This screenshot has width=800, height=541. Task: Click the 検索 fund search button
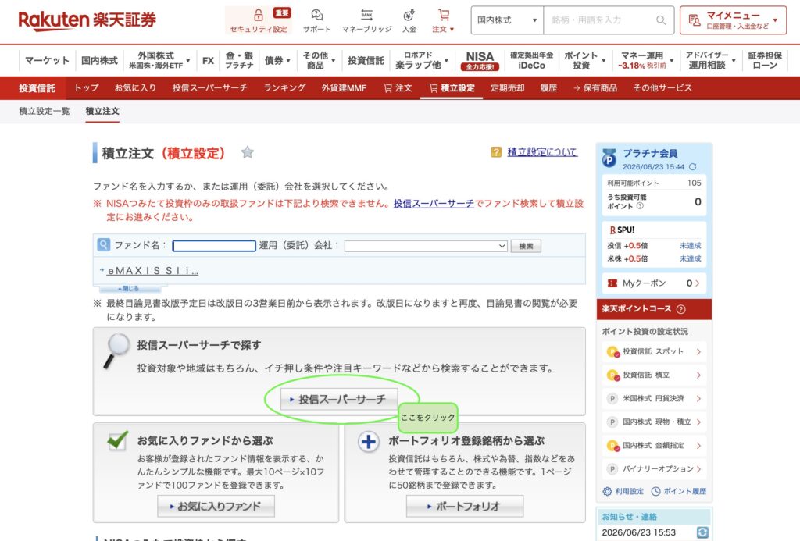click(526, 246)
